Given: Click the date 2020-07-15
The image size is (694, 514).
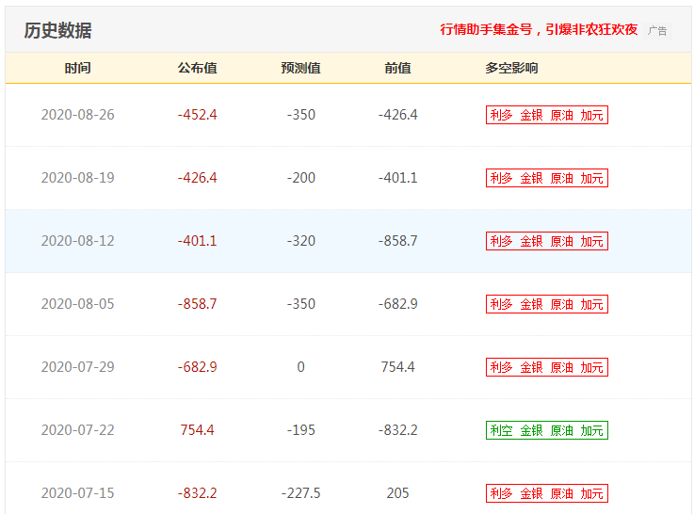Looking at the screenshot, I should (77, 492).
